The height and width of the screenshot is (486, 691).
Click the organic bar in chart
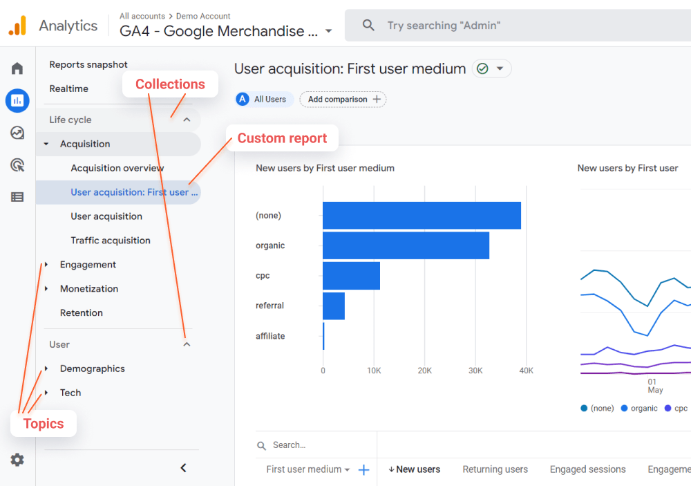click(406, 245)
